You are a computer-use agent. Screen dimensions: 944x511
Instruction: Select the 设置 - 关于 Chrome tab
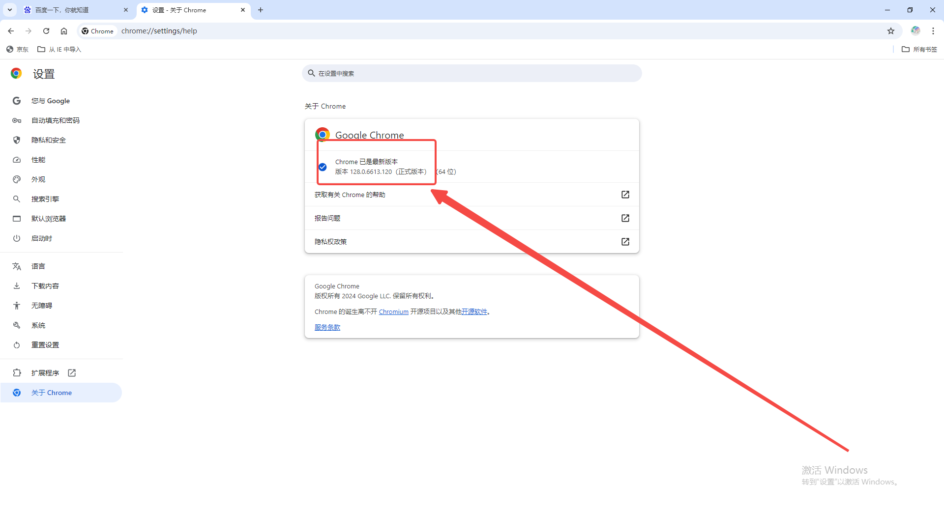tap(193, 10)
